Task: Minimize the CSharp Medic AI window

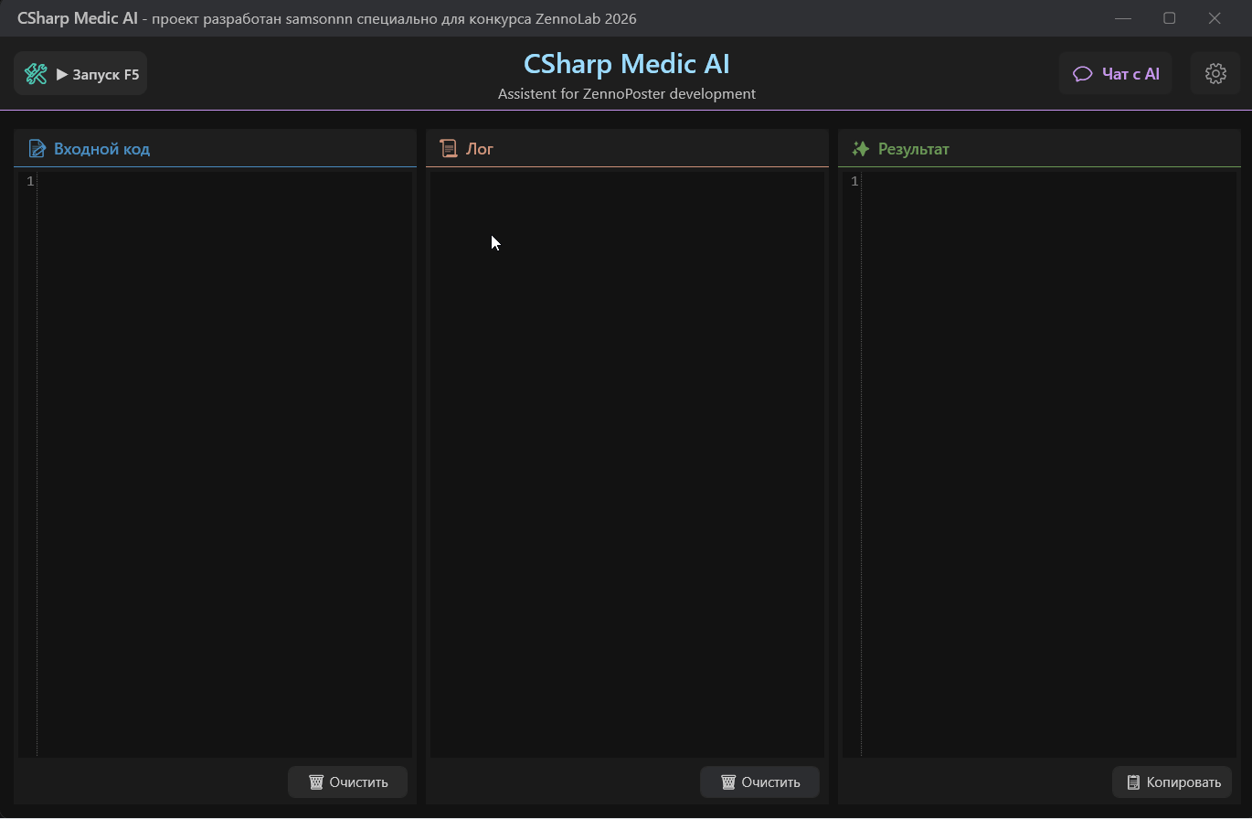Action: coord(1123,18)
